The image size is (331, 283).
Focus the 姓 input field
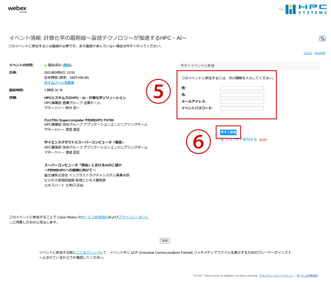[x=242, y=88]
